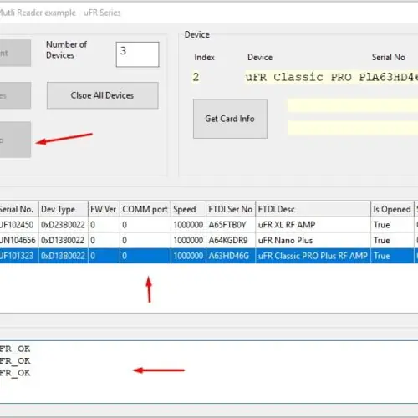
Task: Click the Clsoe All Devices button
Action: [103, 95]
